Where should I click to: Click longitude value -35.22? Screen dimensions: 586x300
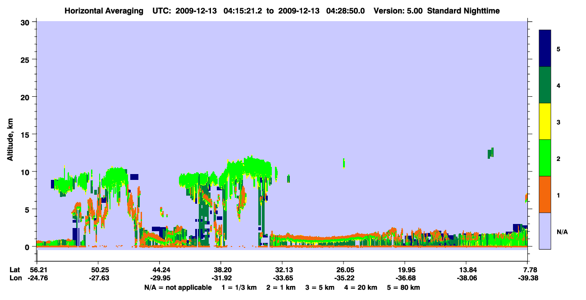pyautogui.click(x=343, y=278)
